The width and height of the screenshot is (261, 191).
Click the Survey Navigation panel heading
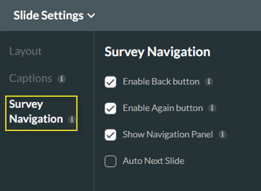tap(157, 52)
